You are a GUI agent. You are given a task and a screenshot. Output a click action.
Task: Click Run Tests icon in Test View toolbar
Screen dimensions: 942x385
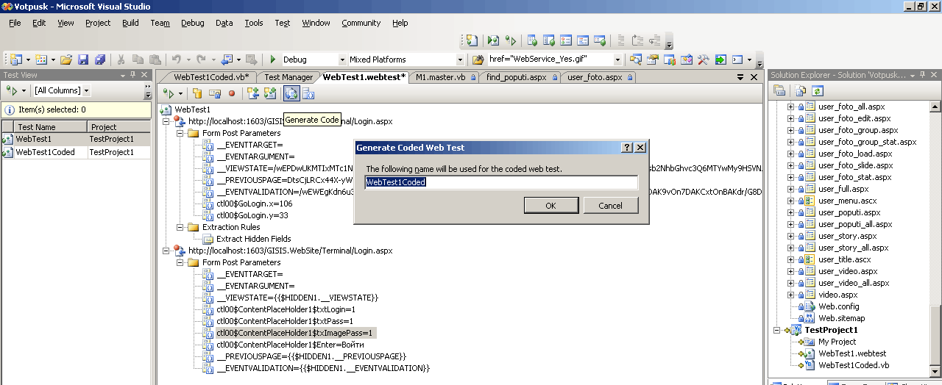pos(11,90)
